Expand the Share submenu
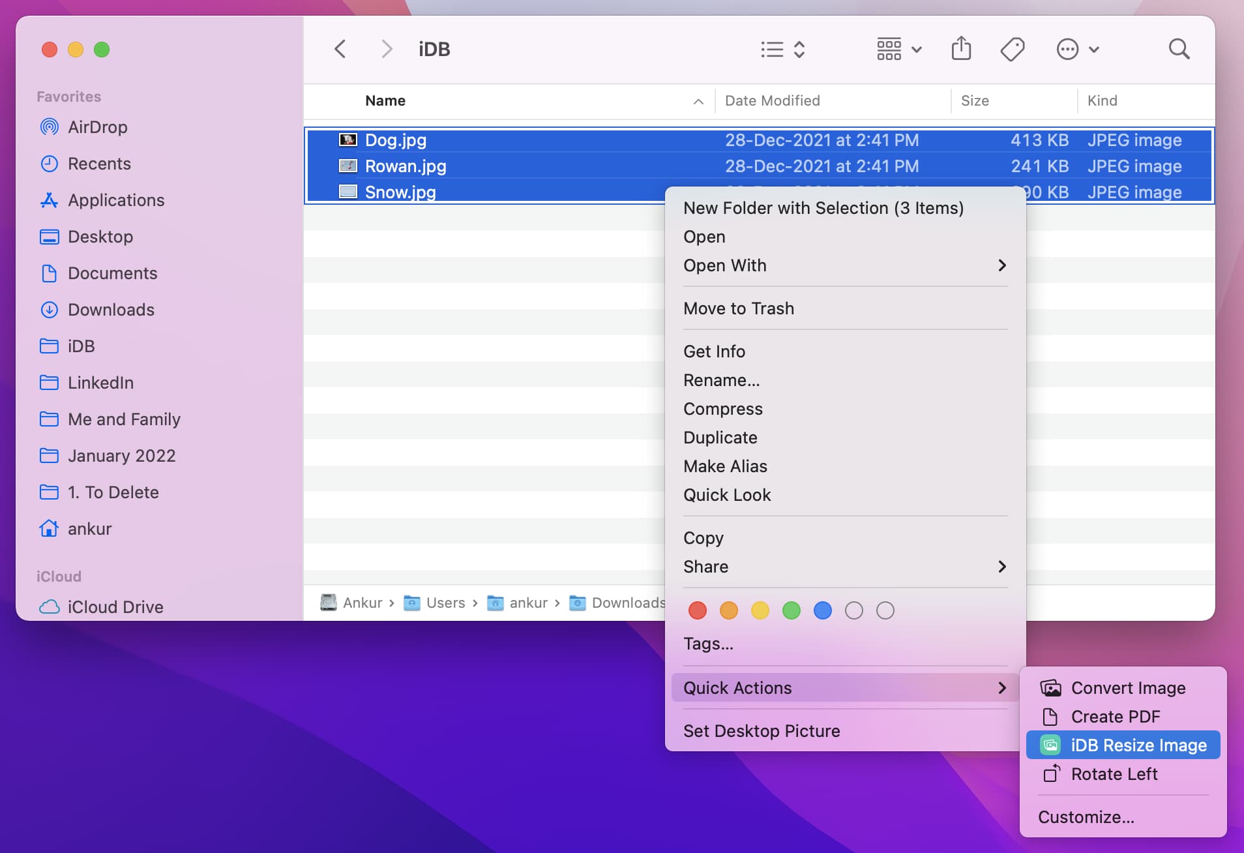 pos(845,567)
